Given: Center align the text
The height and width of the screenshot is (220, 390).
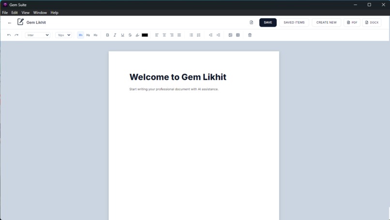Looking at the screenshot, I should coord(164,35).
